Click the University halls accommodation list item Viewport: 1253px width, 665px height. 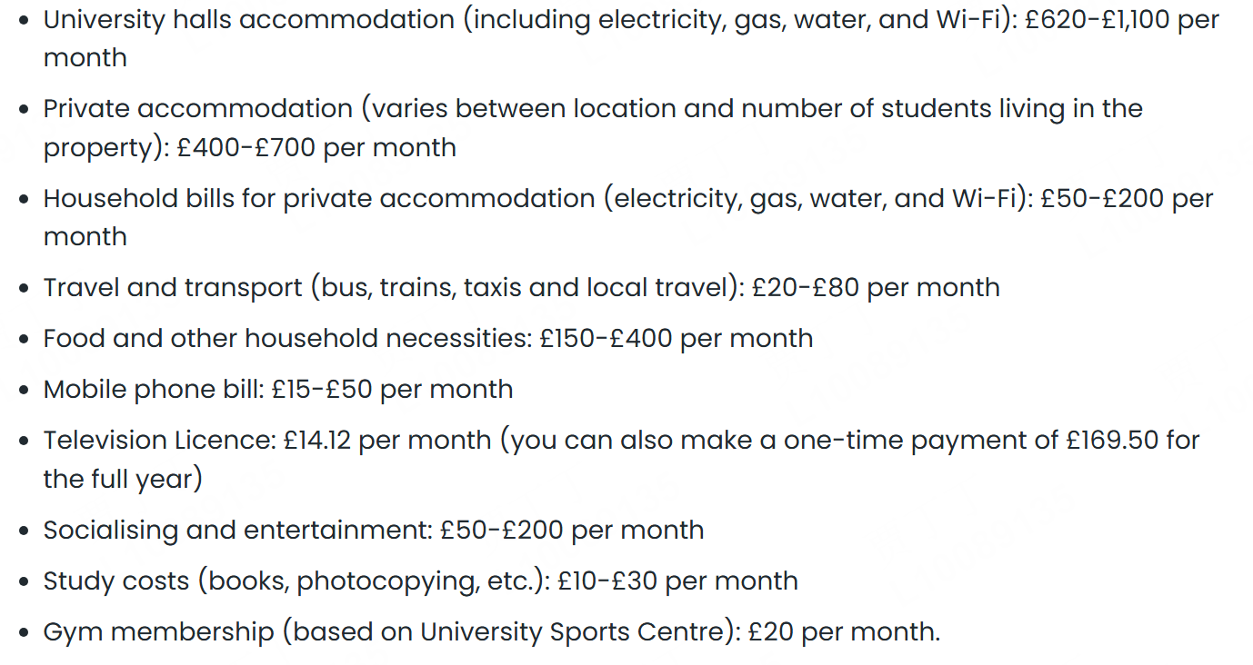631,38
